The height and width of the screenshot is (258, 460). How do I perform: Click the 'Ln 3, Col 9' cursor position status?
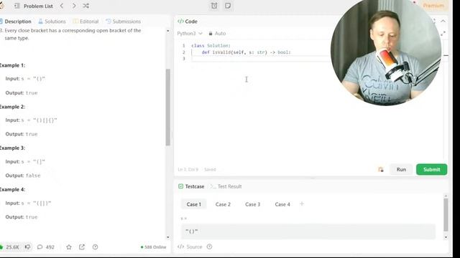[188, 169]
